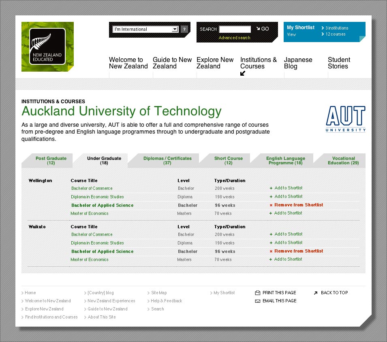Open Waikato Master of Economics course

click(x=89, y=260)
